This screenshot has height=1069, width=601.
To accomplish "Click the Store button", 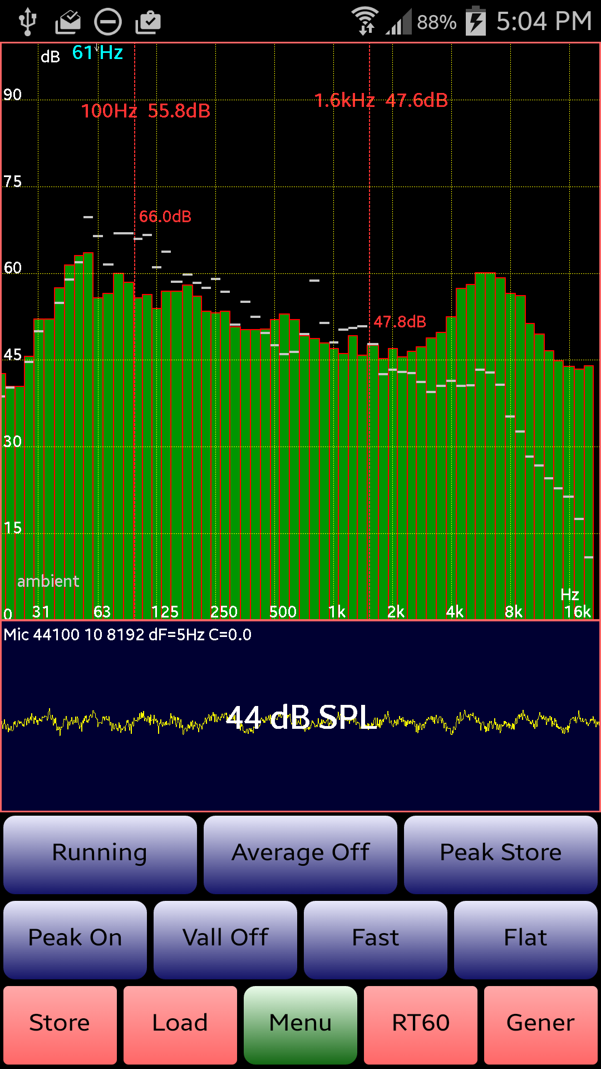I will 60,1025.
